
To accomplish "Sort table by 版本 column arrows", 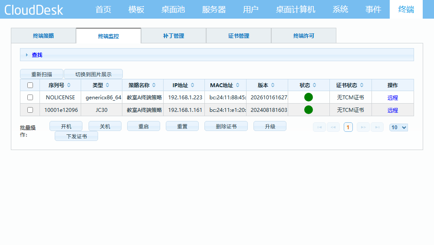I will (x=273, y=85).
